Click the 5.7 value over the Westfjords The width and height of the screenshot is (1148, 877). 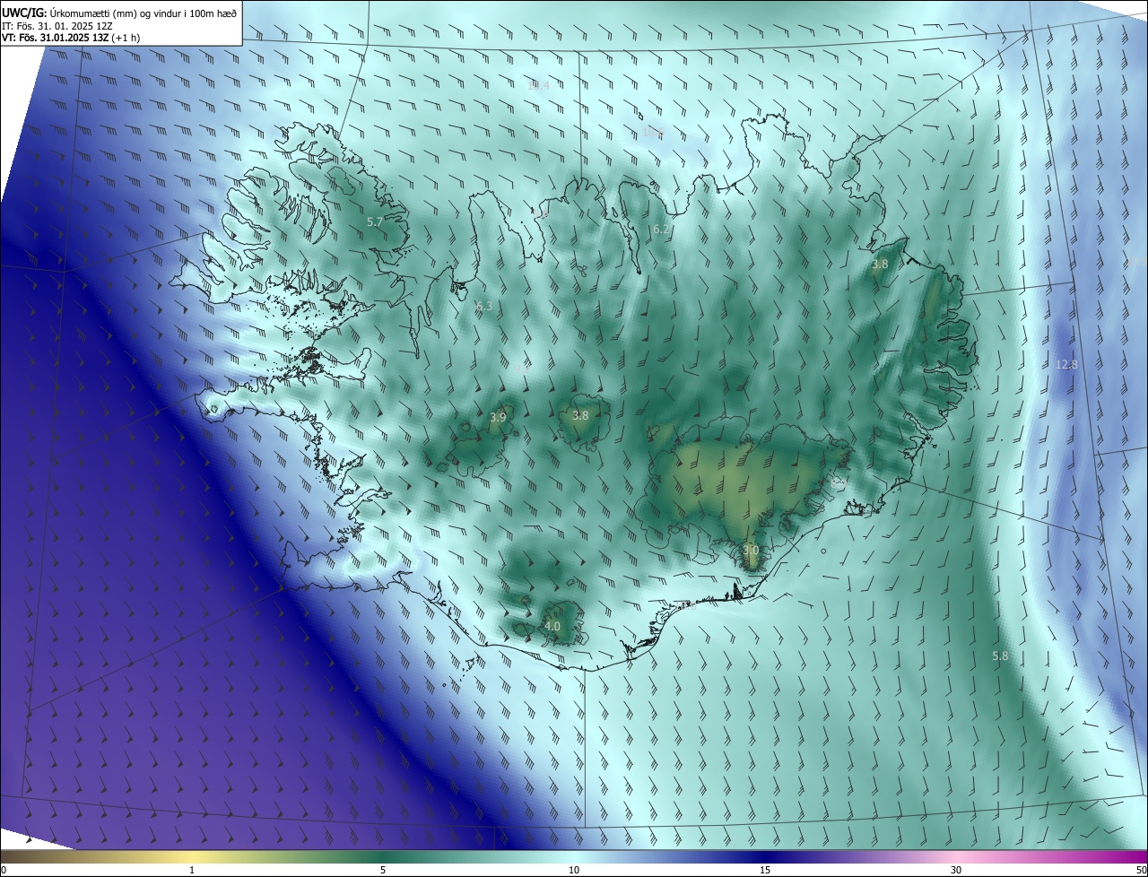tap(376, 221)
